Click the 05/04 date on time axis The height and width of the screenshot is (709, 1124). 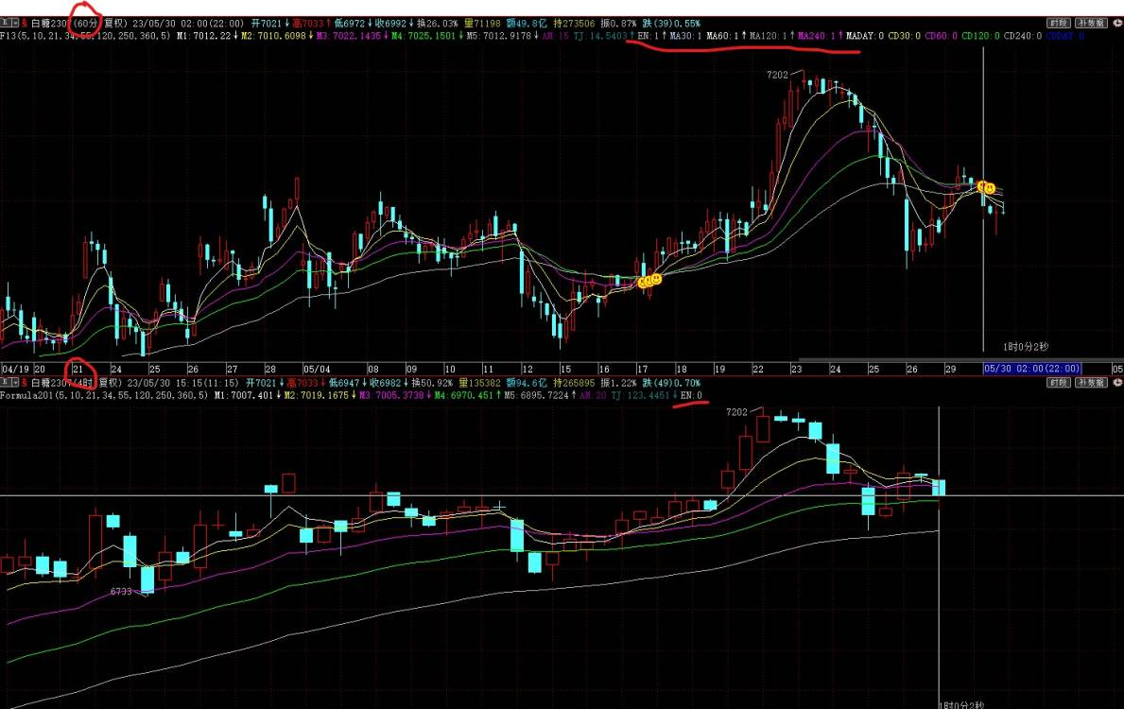click(x=316, y=370)
